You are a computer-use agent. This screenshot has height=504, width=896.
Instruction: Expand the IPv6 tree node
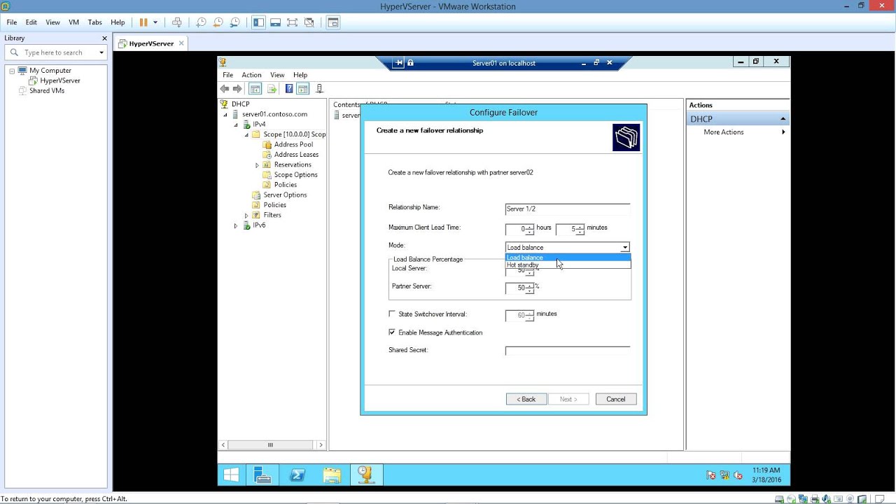point(236,225)
